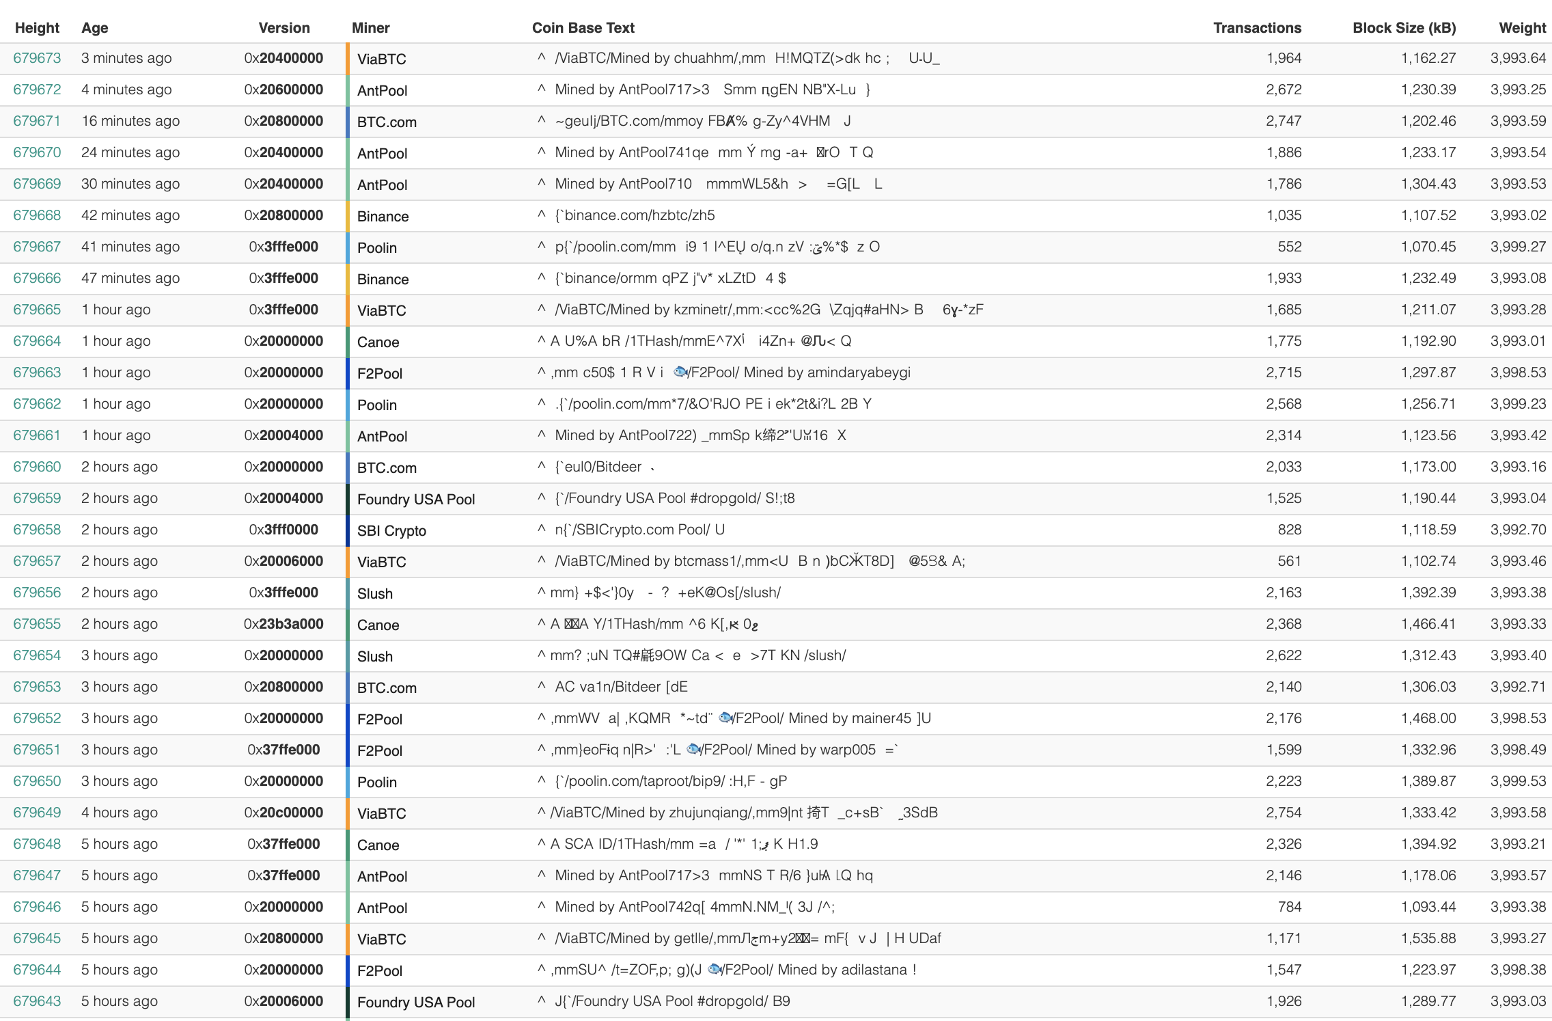Select coinbase text poolin.com/taproot/bip9

[x=663, y=781]
